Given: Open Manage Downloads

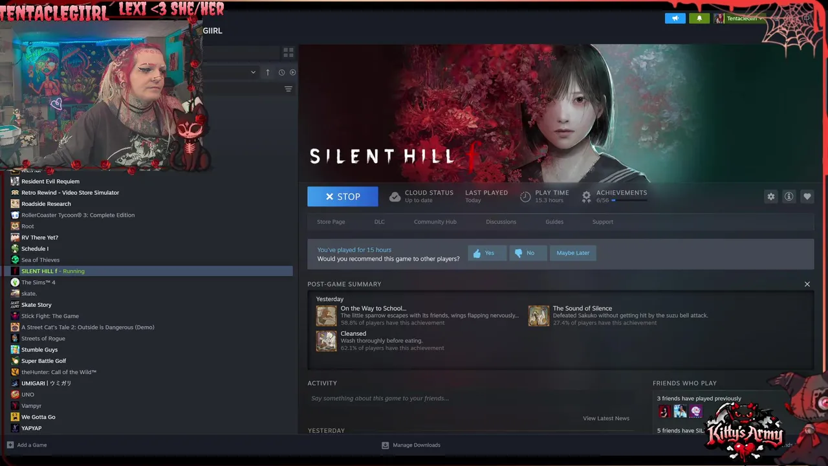Looking at the screenshot, I should 411,445.
